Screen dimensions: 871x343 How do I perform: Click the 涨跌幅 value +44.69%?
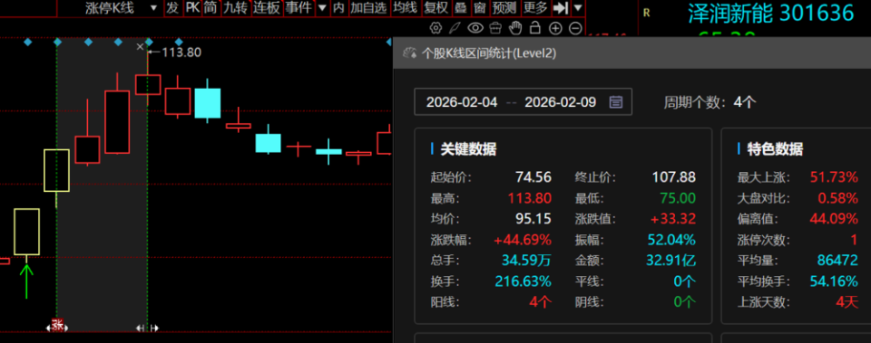pyautogui.click(x=523, y=240)
